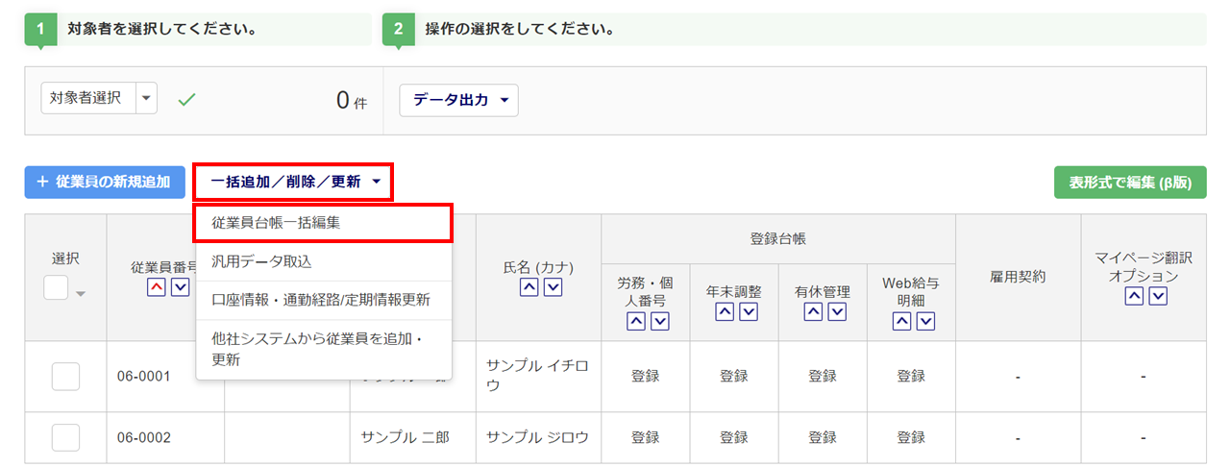1230x467 pixels.
Task: Click 登録 under 有休管理 for 06-0002
Action: (823, 437)
